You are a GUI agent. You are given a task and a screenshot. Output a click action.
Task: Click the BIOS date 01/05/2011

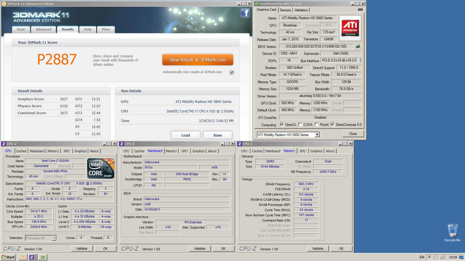187,209
